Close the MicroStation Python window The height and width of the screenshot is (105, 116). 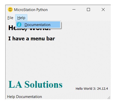pyautogui.click(x=103, y=10)
